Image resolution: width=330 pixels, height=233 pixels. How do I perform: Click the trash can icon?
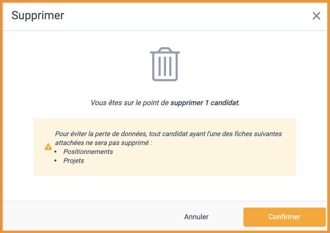click(165, 64)
